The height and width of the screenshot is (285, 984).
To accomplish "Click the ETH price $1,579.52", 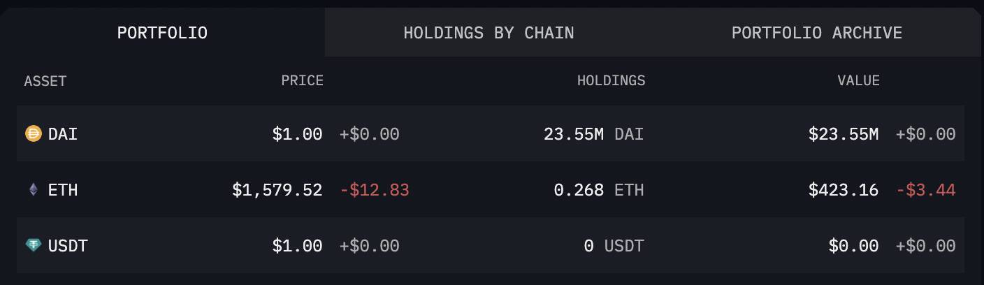I will click(x=277, y=189).
